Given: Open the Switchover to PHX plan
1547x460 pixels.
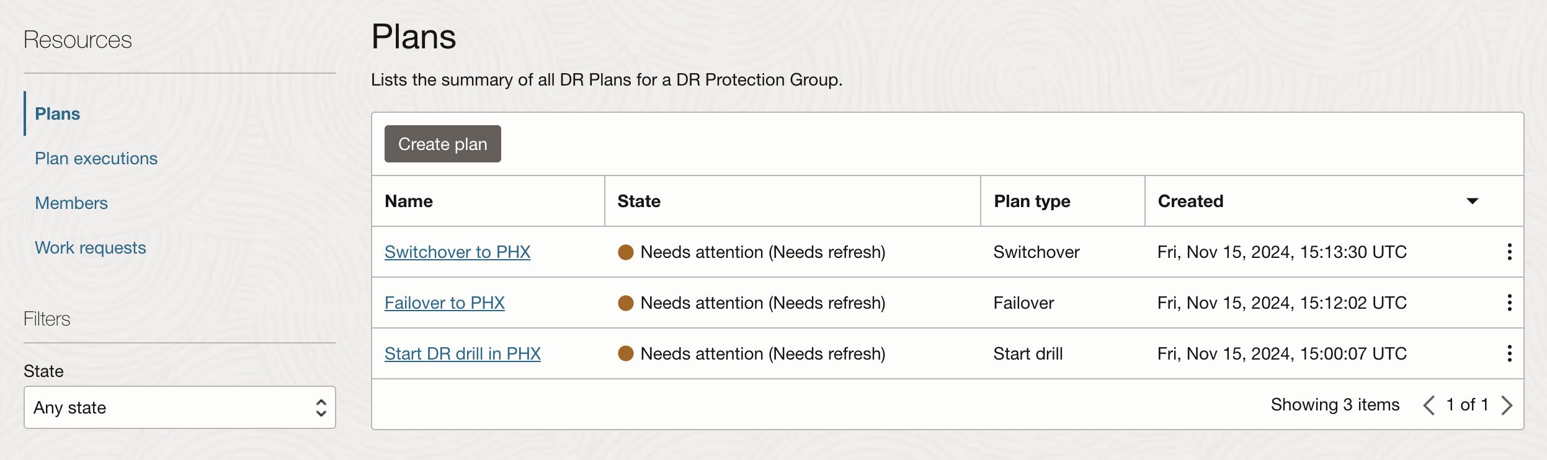Looking at the screenshot, I should point(457,252).
